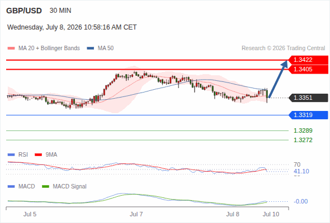The height and width of the screenshot is (223, 330).
Task: Click the 1.3405 resistance price tag
Action: point(308,69)
